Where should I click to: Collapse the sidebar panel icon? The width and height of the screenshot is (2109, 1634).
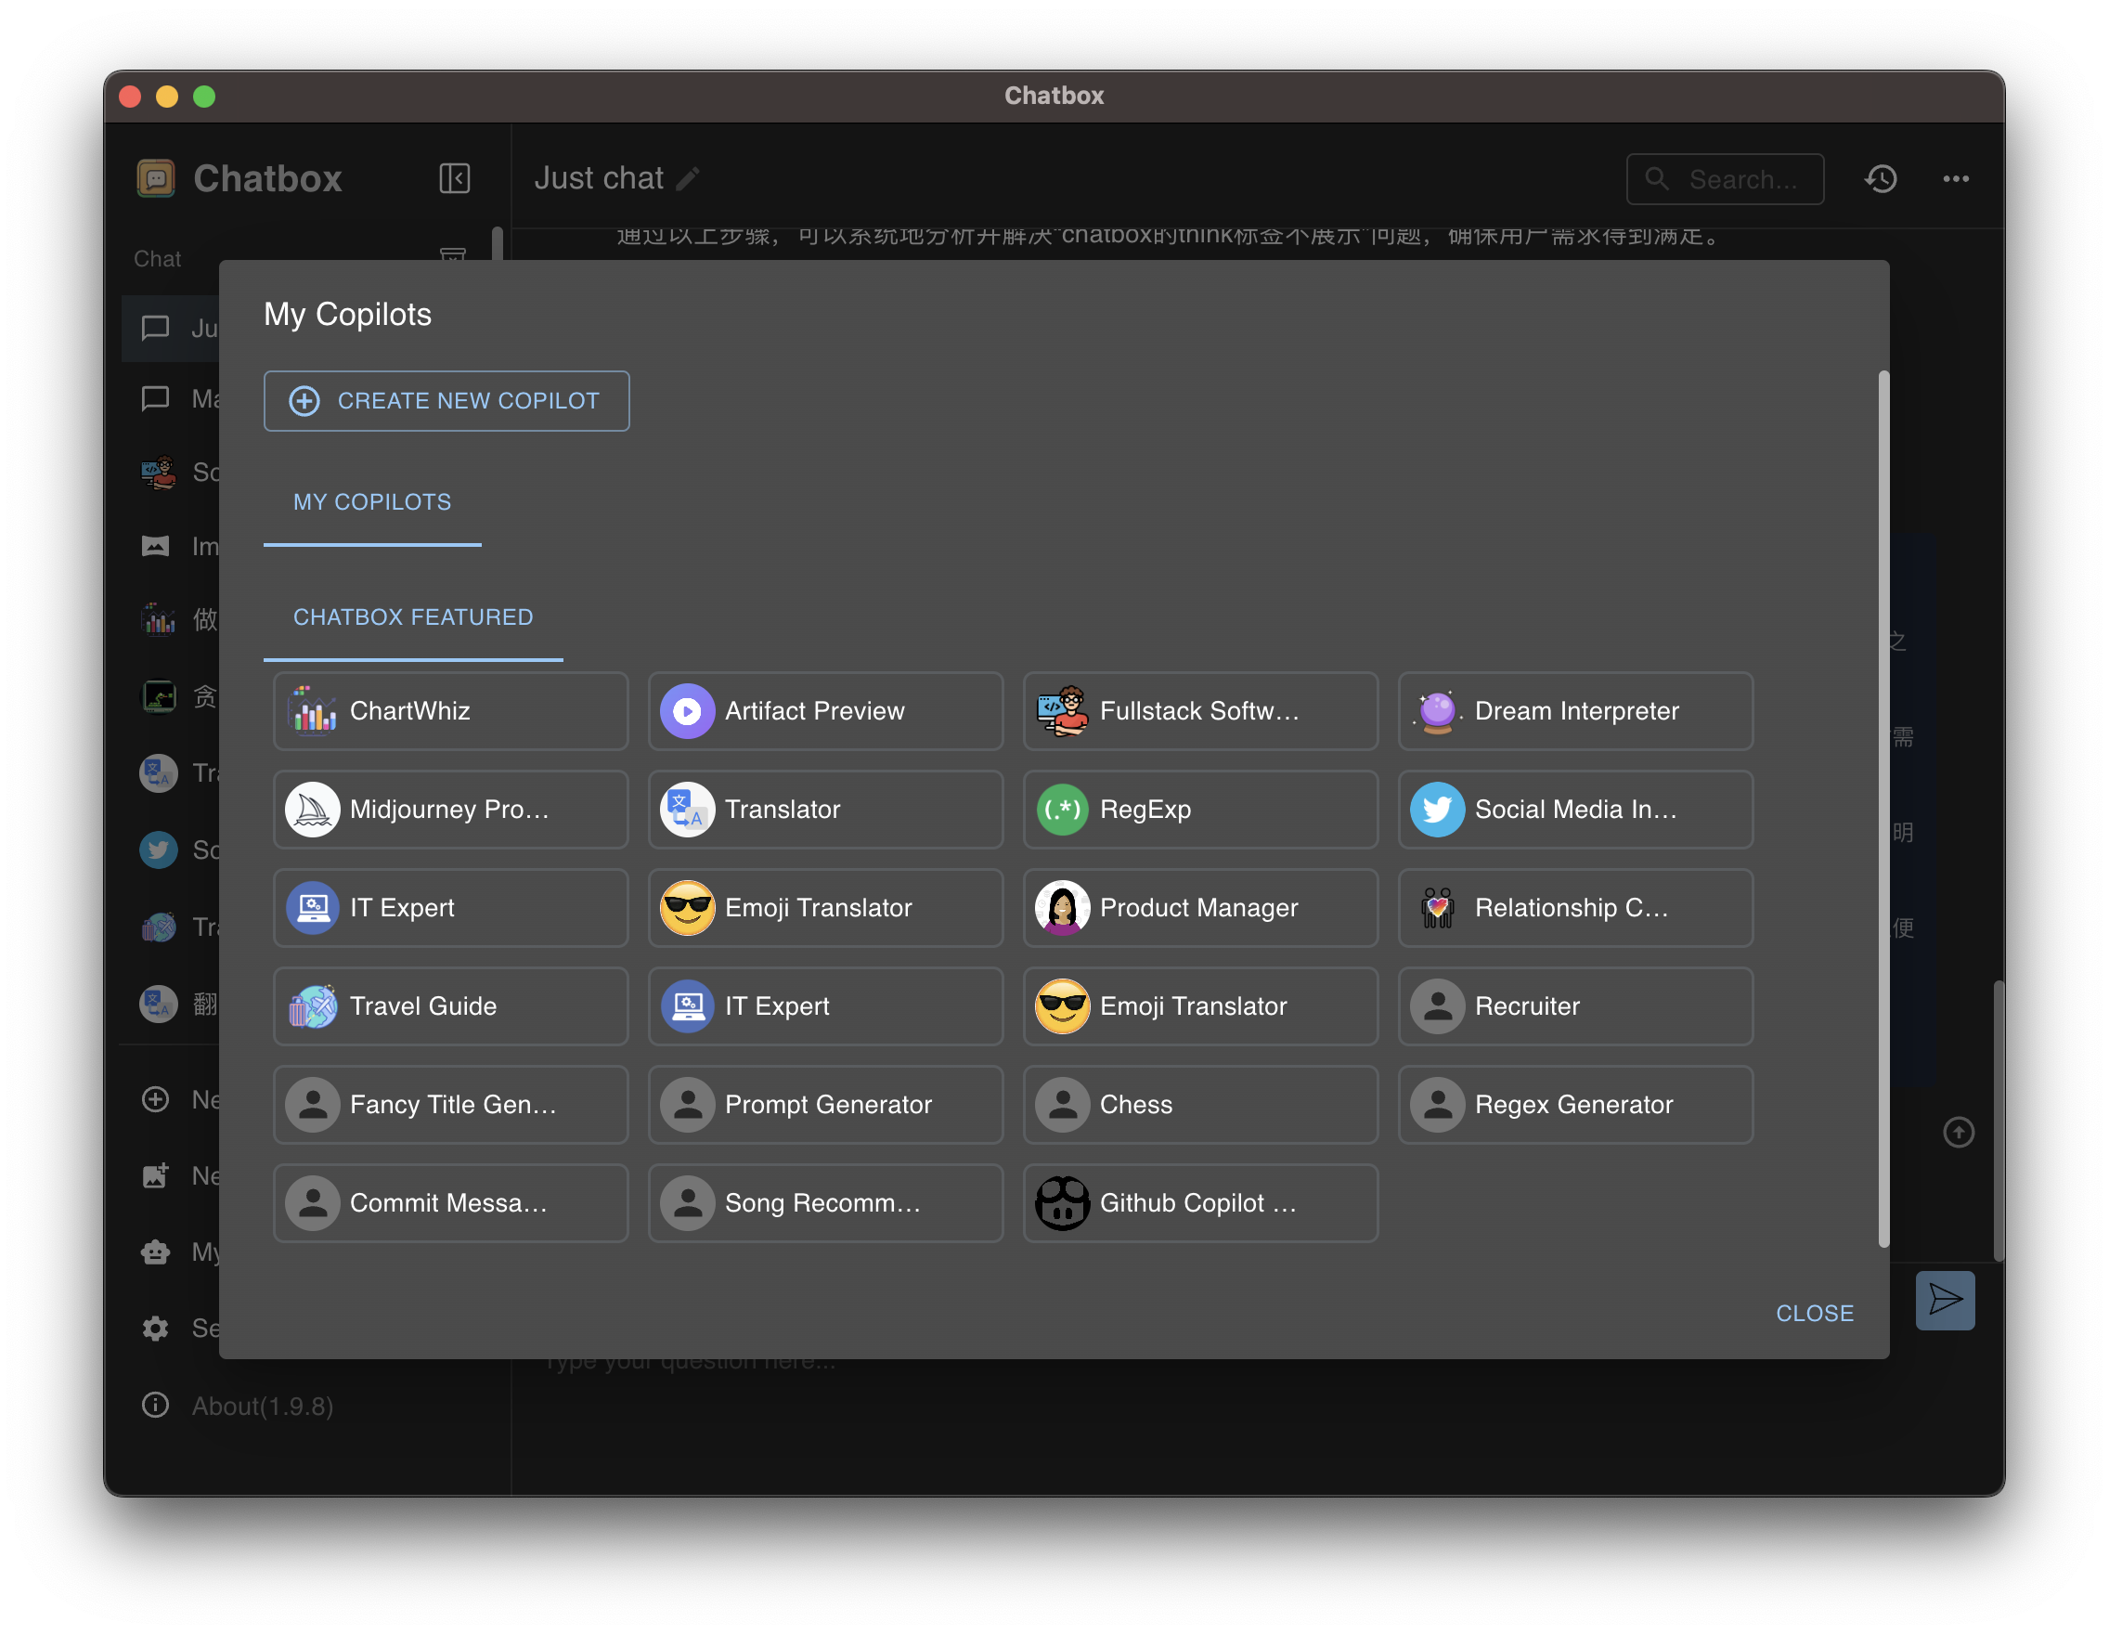click(x=454, y=178)
